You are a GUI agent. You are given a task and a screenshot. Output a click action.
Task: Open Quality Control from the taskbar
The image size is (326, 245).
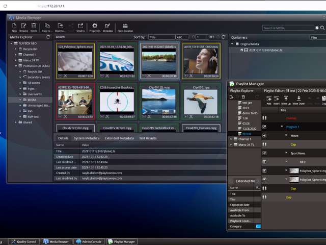tap(24, 241)
